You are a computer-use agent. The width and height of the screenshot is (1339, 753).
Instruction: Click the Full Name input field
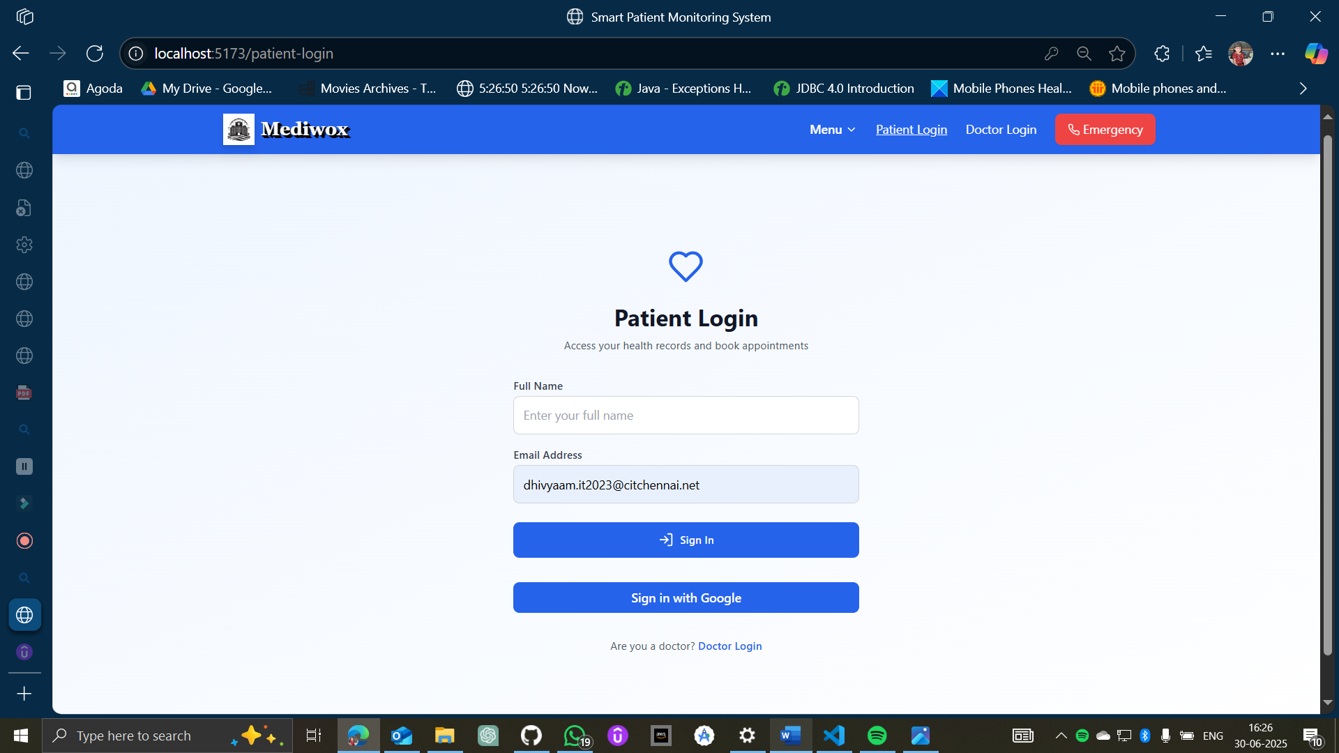coord(686,416)
